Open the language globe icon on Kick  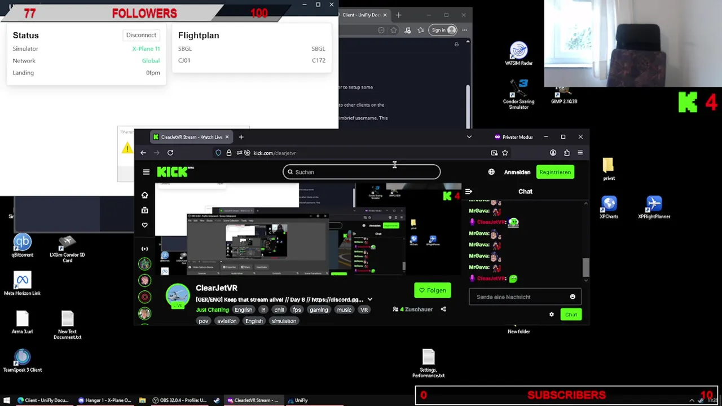(491, 172)
